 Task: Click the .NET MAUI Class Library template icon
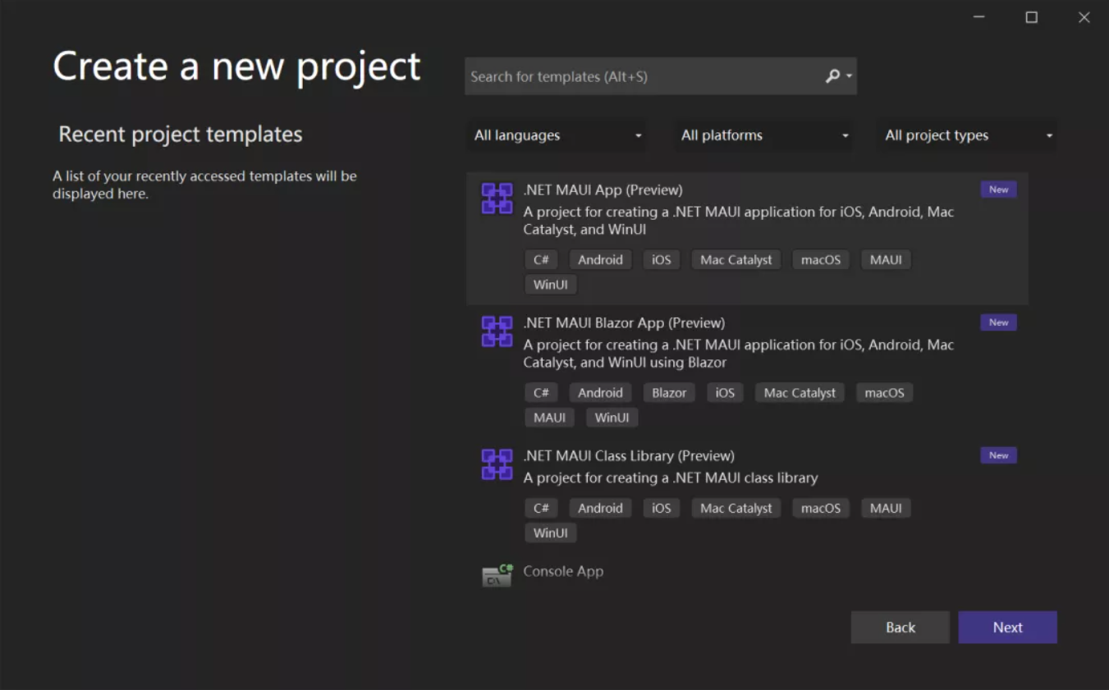pos(497,464)
